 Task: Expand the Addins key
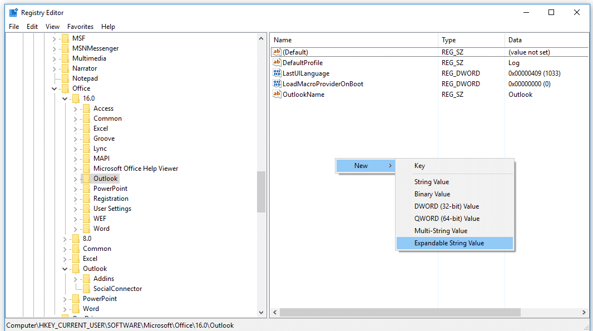[x=75, y=279]
